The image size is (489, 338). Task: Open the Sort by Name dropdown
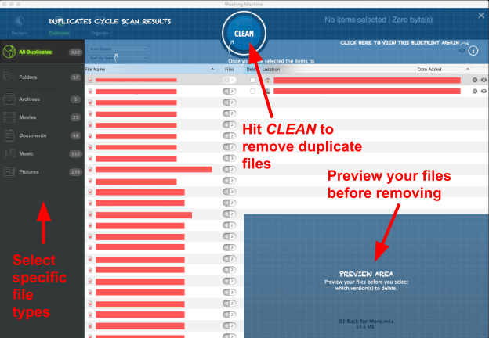click(x=118, y=58)
